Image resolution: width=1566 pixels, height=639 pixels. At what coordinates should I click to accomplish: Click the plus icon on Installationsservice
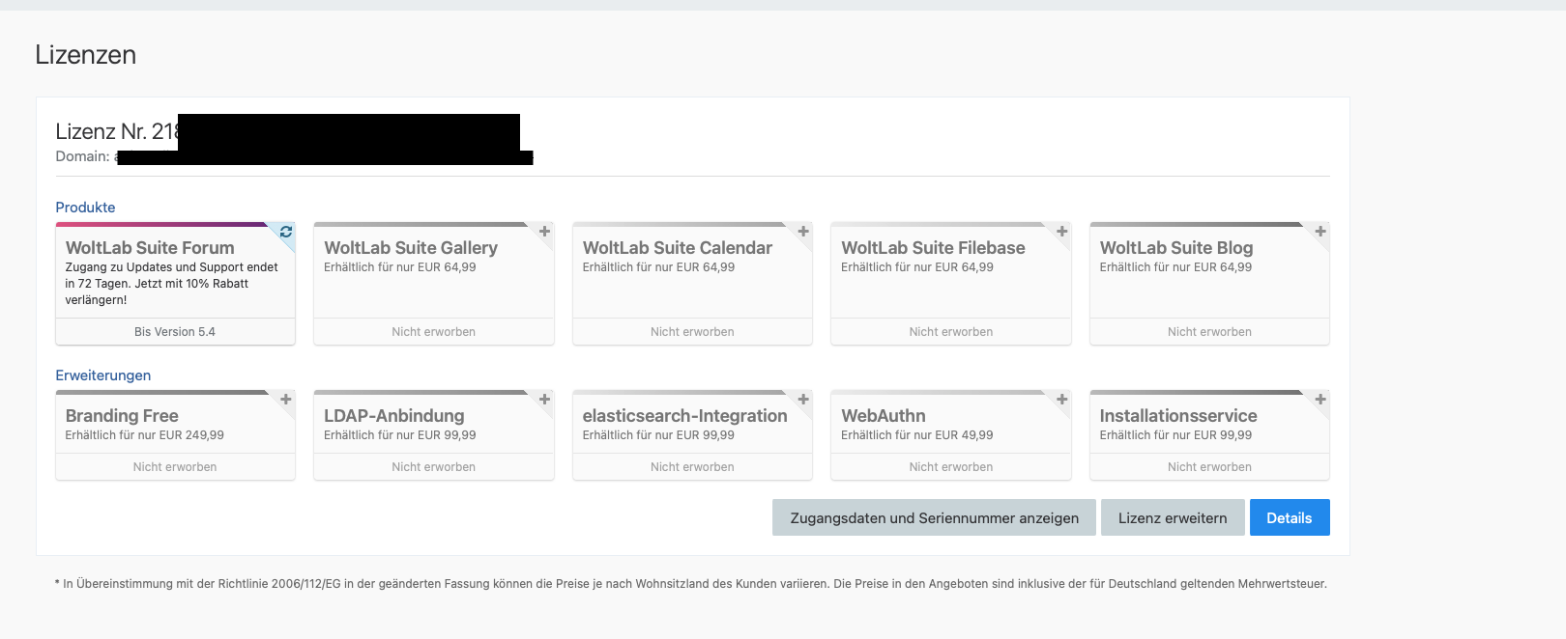pyautogui.click(x=1320, y=400)
